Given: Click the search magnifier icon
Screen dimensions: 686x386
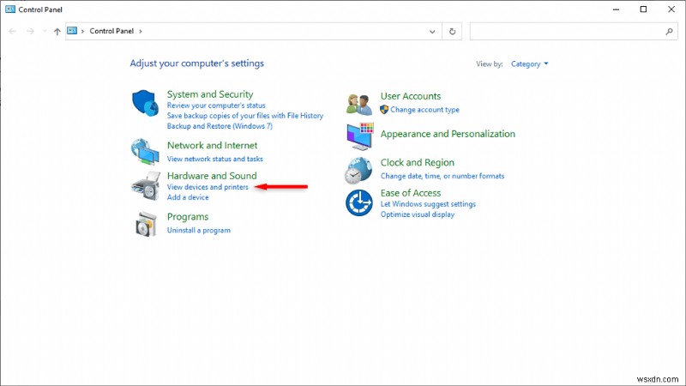Looking at the screenshot, I should pyautogui.click(x=669, y=31).
